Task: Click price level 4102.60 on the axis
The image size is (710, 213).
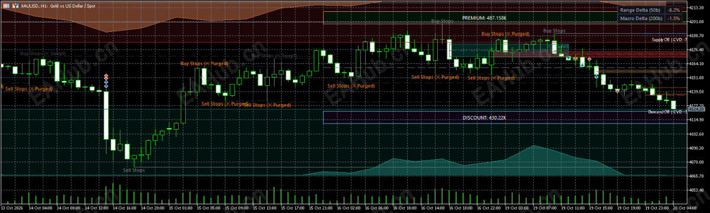Action: coord(696,134)
